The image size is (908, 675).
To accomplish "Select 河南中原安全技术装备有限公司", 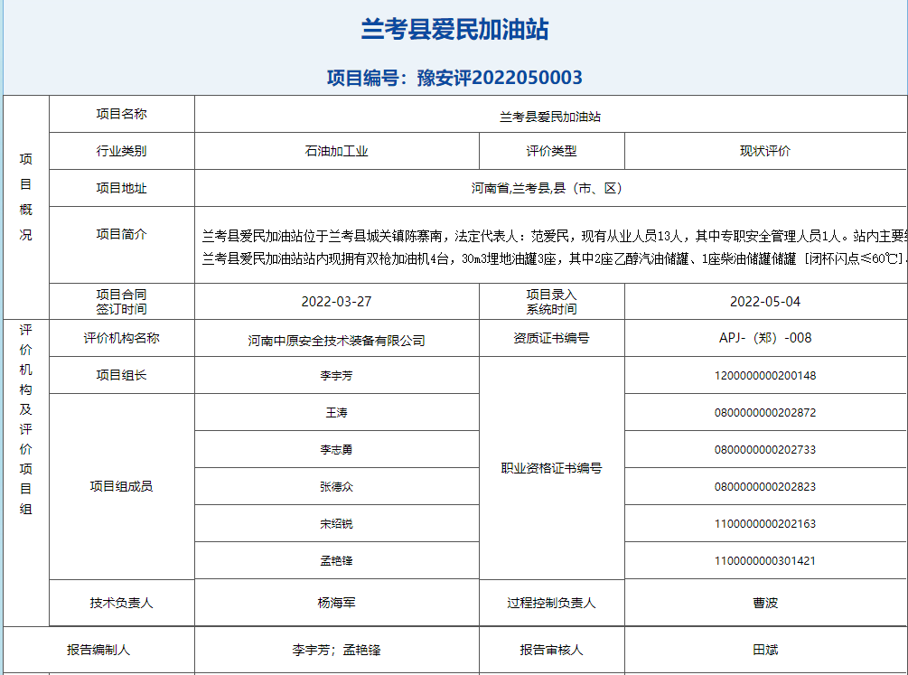I will 336,341.
